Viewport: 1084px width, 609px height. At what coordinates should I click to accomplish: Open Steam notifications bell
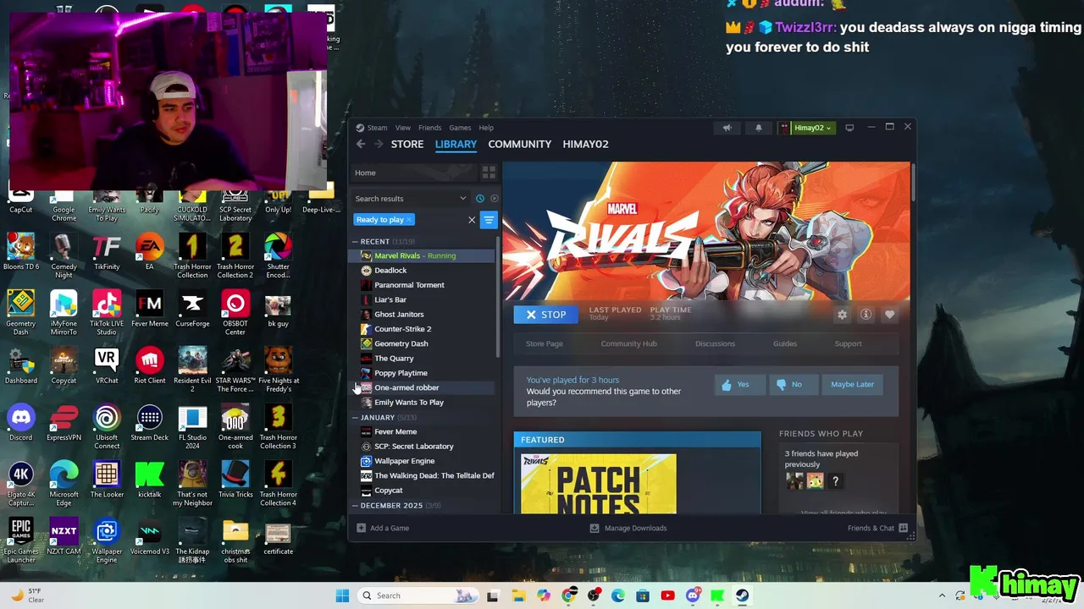[x=758, y=128]
